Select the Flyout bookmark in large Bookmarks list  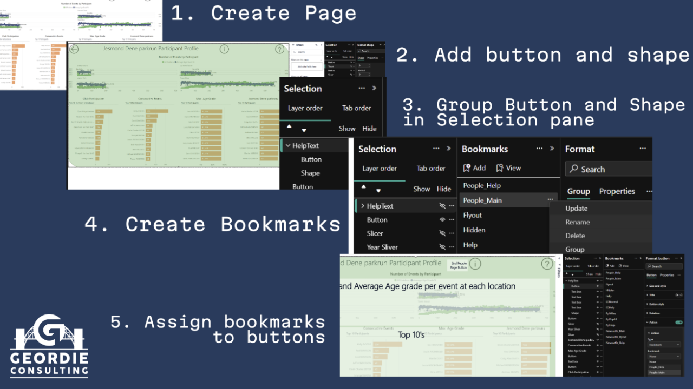473,215
